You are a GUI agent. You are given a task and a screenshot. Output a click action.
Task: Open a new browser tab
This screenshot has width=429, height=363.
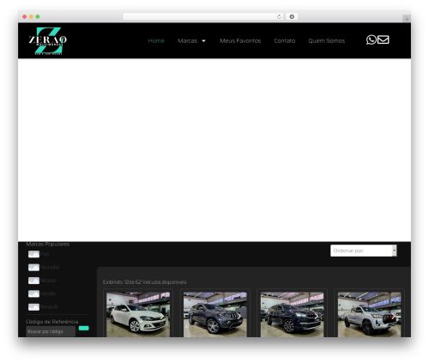click(x=407, y=19)
